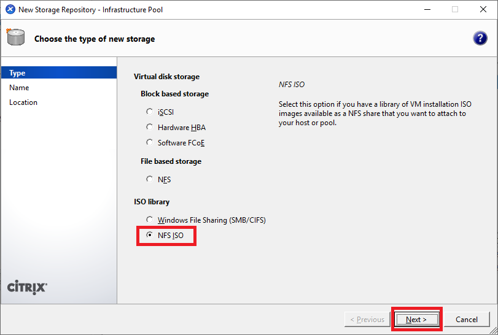Switch to the Name wizard step

point(20,88)
